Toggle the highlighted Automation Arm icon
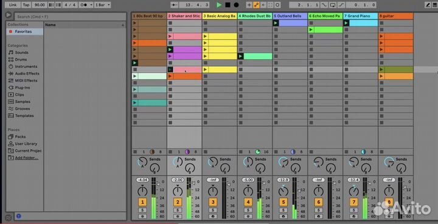This screenshot has height=224, width=438. pyautogui.click(x=257, y=5)
